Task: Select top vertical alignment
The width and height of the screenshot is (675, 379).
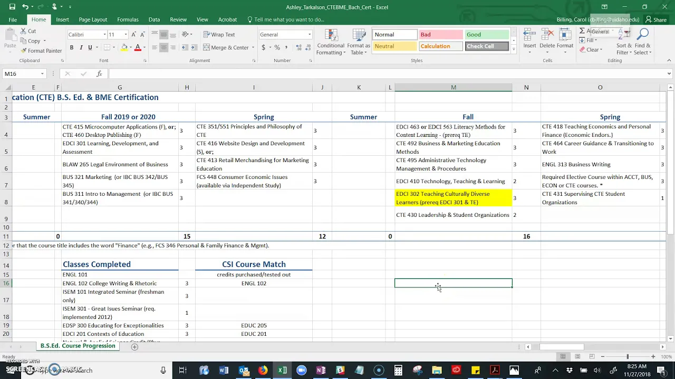Action: [155, 35]
